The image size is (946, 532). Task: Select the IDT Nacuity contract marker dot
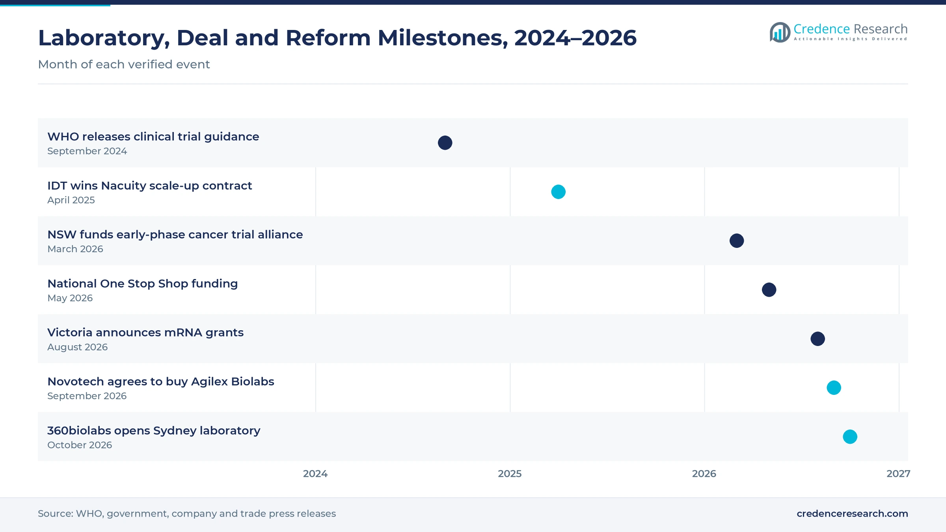[x=558, y=192]
